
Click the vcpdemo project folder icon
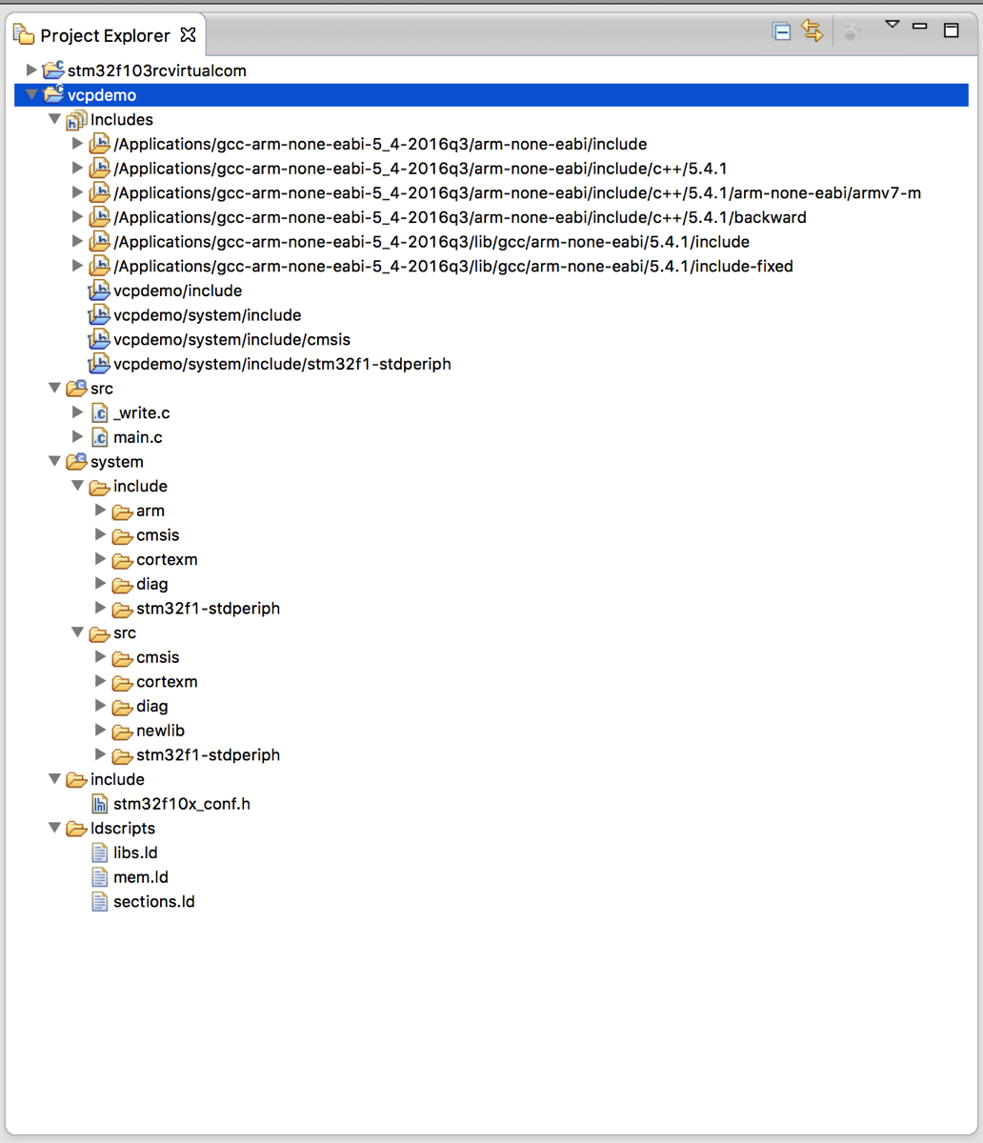coord(53,95)
